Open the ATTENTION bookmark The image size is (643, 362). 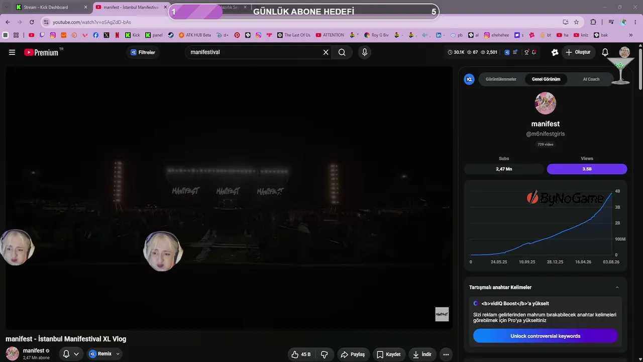(x=330, y=35)
